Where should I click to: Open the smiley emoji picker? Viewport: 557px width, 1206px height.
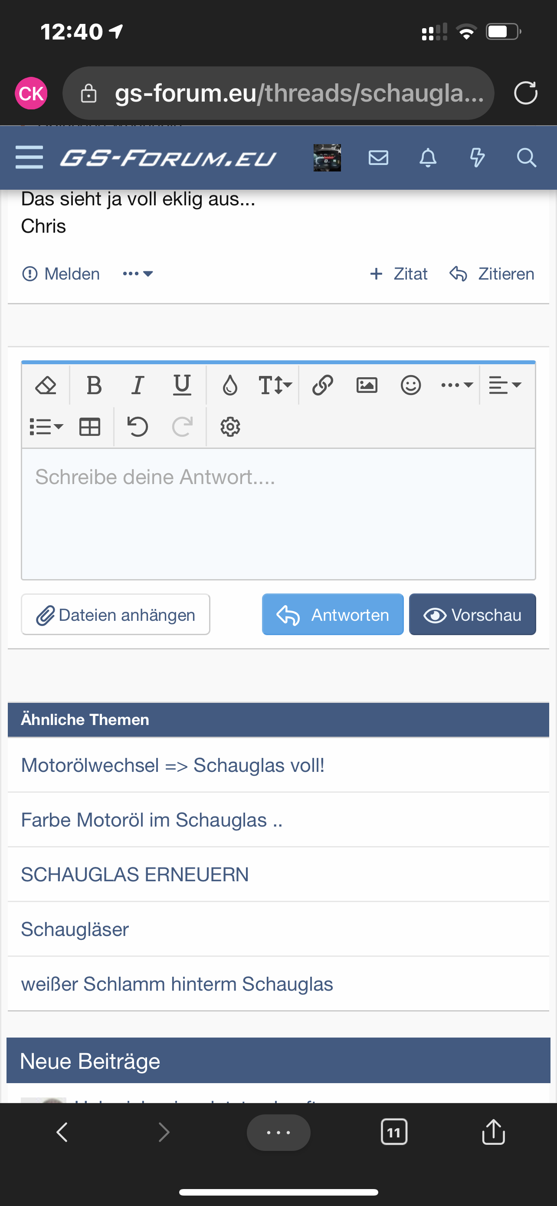click(x=411, y=386)
